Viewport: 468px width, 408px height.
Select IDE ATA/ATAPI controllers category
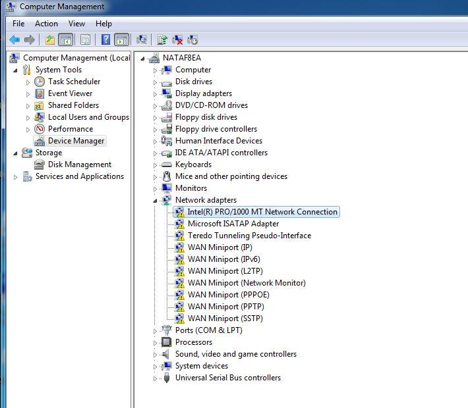click(221, 153)
